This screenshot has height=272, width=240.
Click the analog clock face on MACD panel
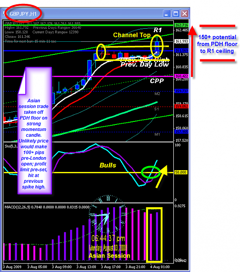coord(108,214)
